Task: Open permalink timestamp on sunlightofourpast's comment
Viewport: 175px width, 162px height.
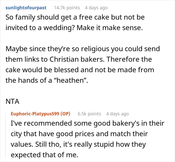Action: coord(96,8)
